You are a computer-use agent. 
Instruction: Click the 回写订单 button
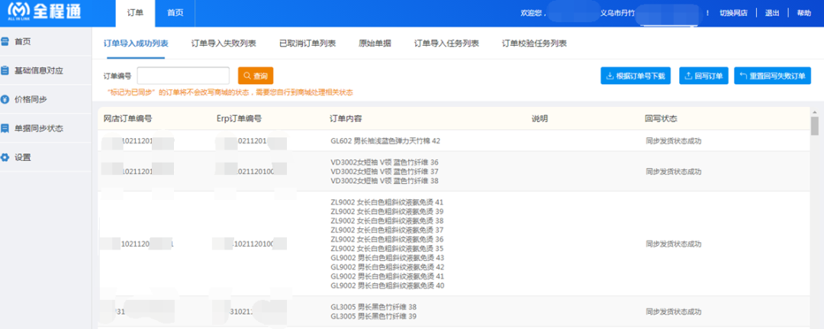(703, 76)
